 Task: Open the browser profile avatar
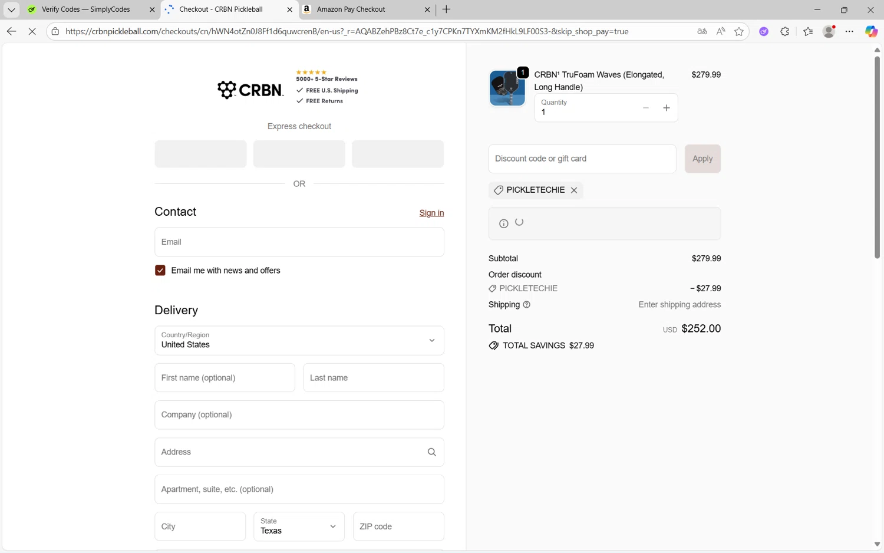tap(829, 31)
